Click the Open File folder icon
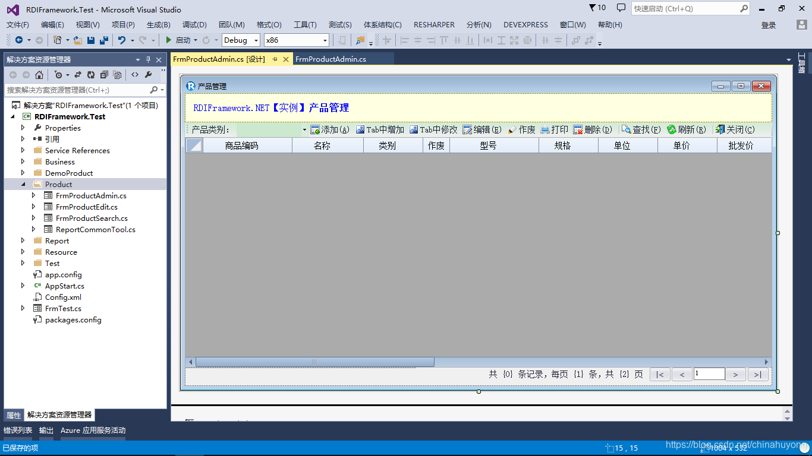The width and height of the screenshot is (812, 456). click(77, 40)
